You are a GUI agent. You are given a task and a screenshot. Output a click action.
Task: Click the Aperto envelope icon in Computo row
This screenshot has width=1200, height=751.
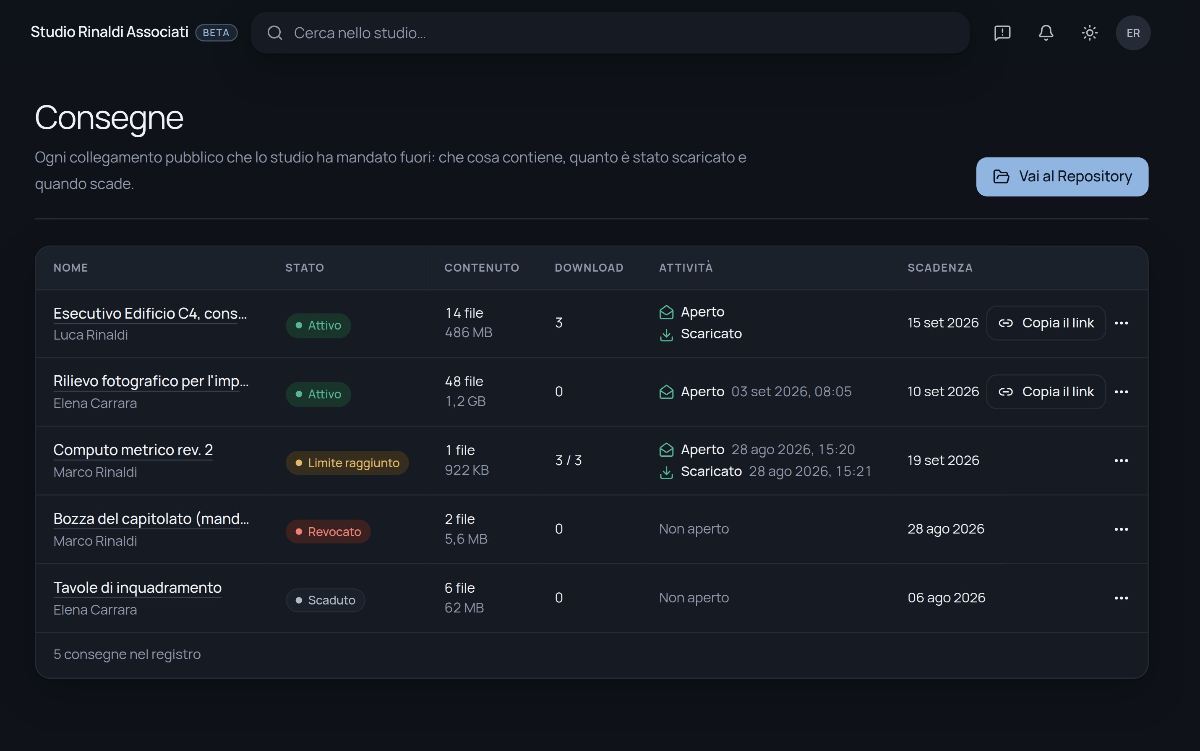pos(666,450)
